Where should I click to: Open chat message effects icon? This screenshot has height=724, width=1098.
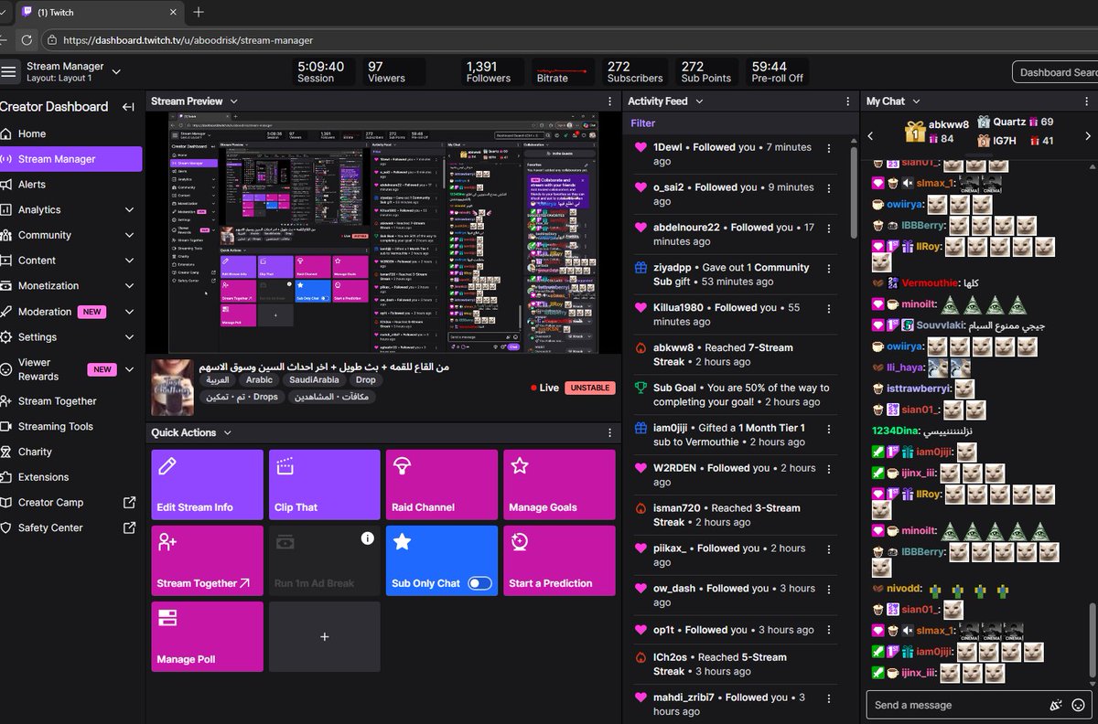(1055, 705)
